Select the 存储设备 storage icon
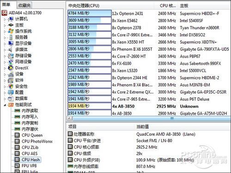 tap(11, 56)
